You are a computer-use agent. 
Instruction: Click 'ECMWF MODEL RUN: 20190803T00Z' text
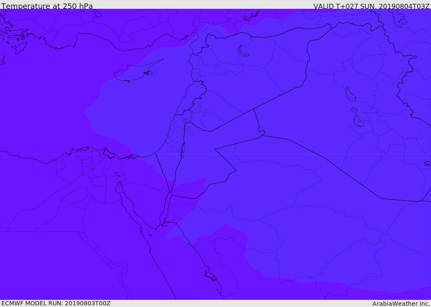point(56,303)
